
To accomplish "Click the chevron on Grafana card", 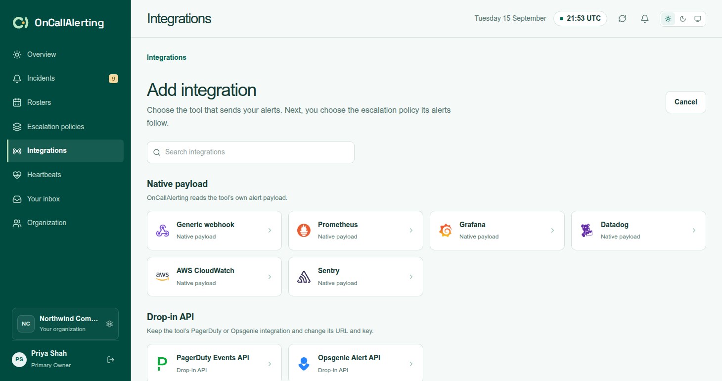I will click(552, 231).
